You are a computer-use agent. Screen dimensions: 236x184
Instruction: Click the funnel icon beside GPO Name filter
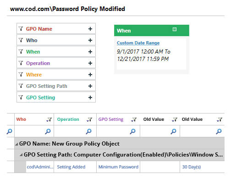21,29
